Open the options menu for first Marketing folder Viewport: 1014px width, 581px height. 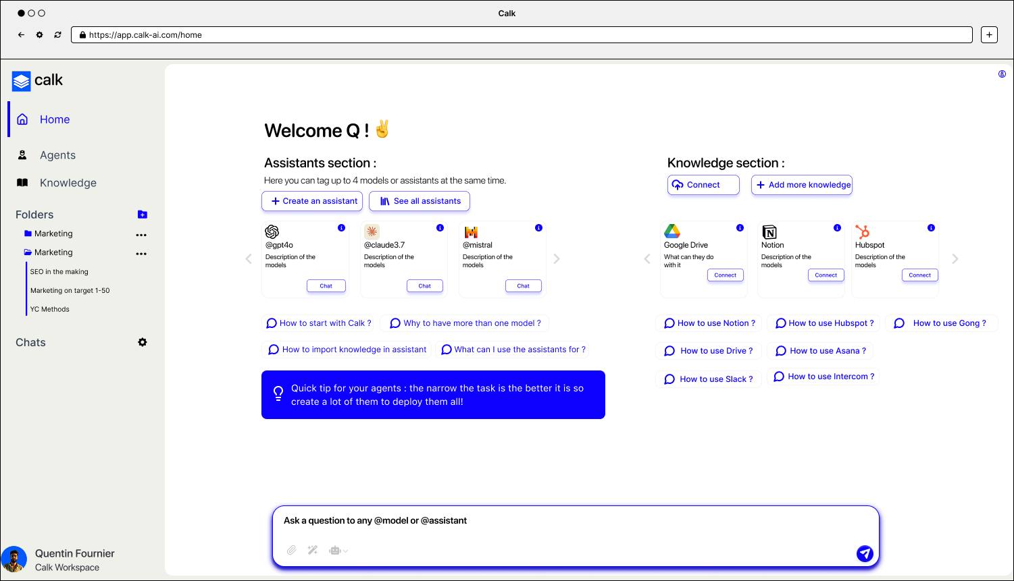point(141,235)
